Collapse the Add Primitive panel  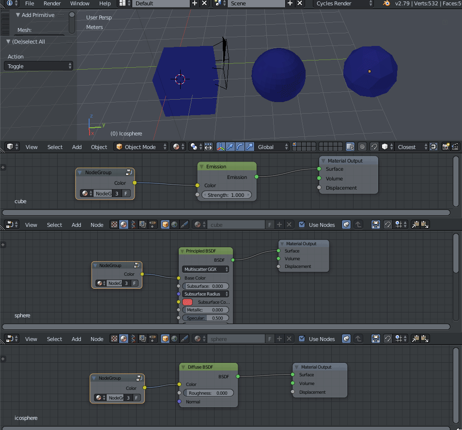[18, 15]
